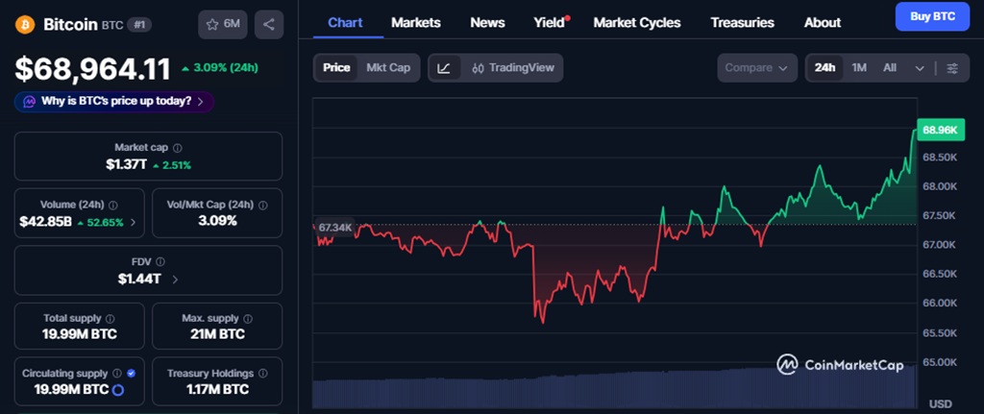This screenshot has height=414, width=984.
Task: Select the line chart view icon
Action: pos(444,68)
